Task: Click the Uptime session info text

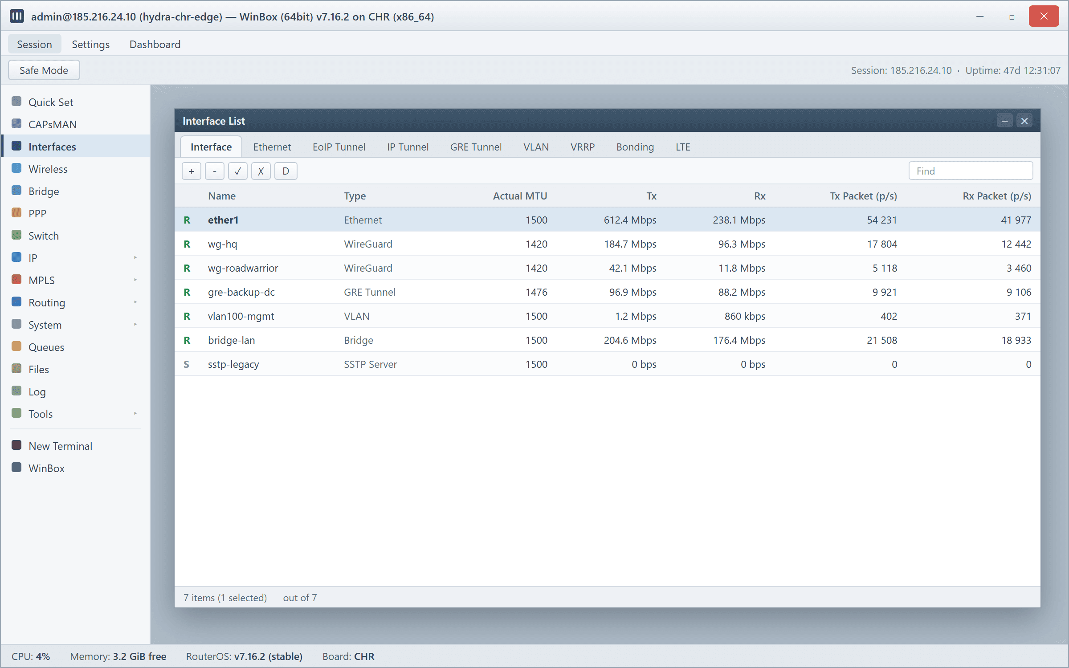Action: pyautogui.click(x=1013, y=70)
